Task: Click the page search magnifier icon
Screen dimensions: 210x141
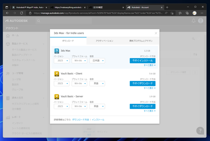Action: click(x=193, y=39)
